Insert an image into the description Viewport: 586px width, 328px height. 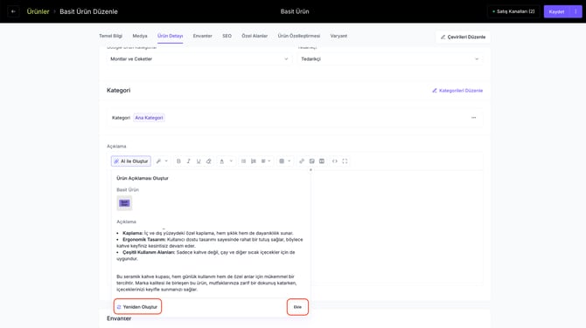tap(311, 161)
